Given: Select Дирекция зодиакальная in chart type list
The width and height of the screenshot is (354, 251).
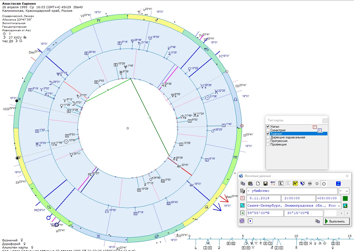Looking at the screenshot, I should click(x=287, y=137).
